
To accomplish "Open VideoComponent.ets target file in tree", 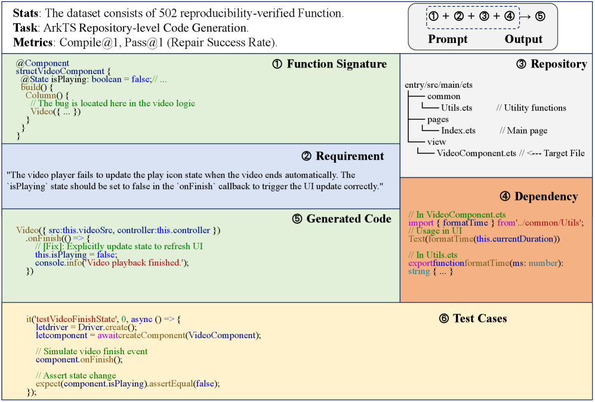I will coord(476,153).
